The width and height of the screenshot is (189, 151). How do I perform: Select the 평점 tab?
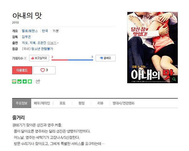tap(82, 103)
